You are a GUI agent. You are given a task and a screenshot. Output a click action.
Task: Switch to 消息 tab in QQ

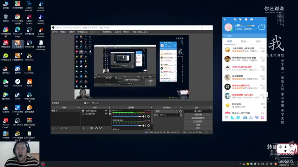(229, 41)
